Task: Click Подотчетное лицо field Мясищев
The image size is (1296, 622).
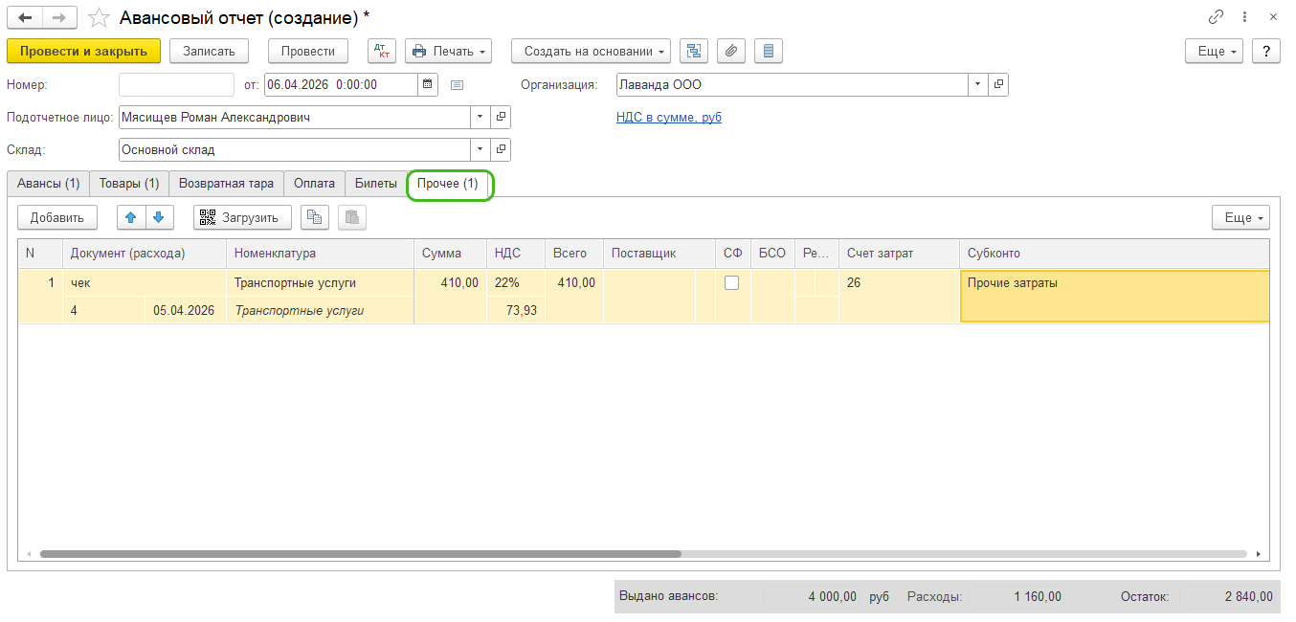Action: [x=295, y=117]
